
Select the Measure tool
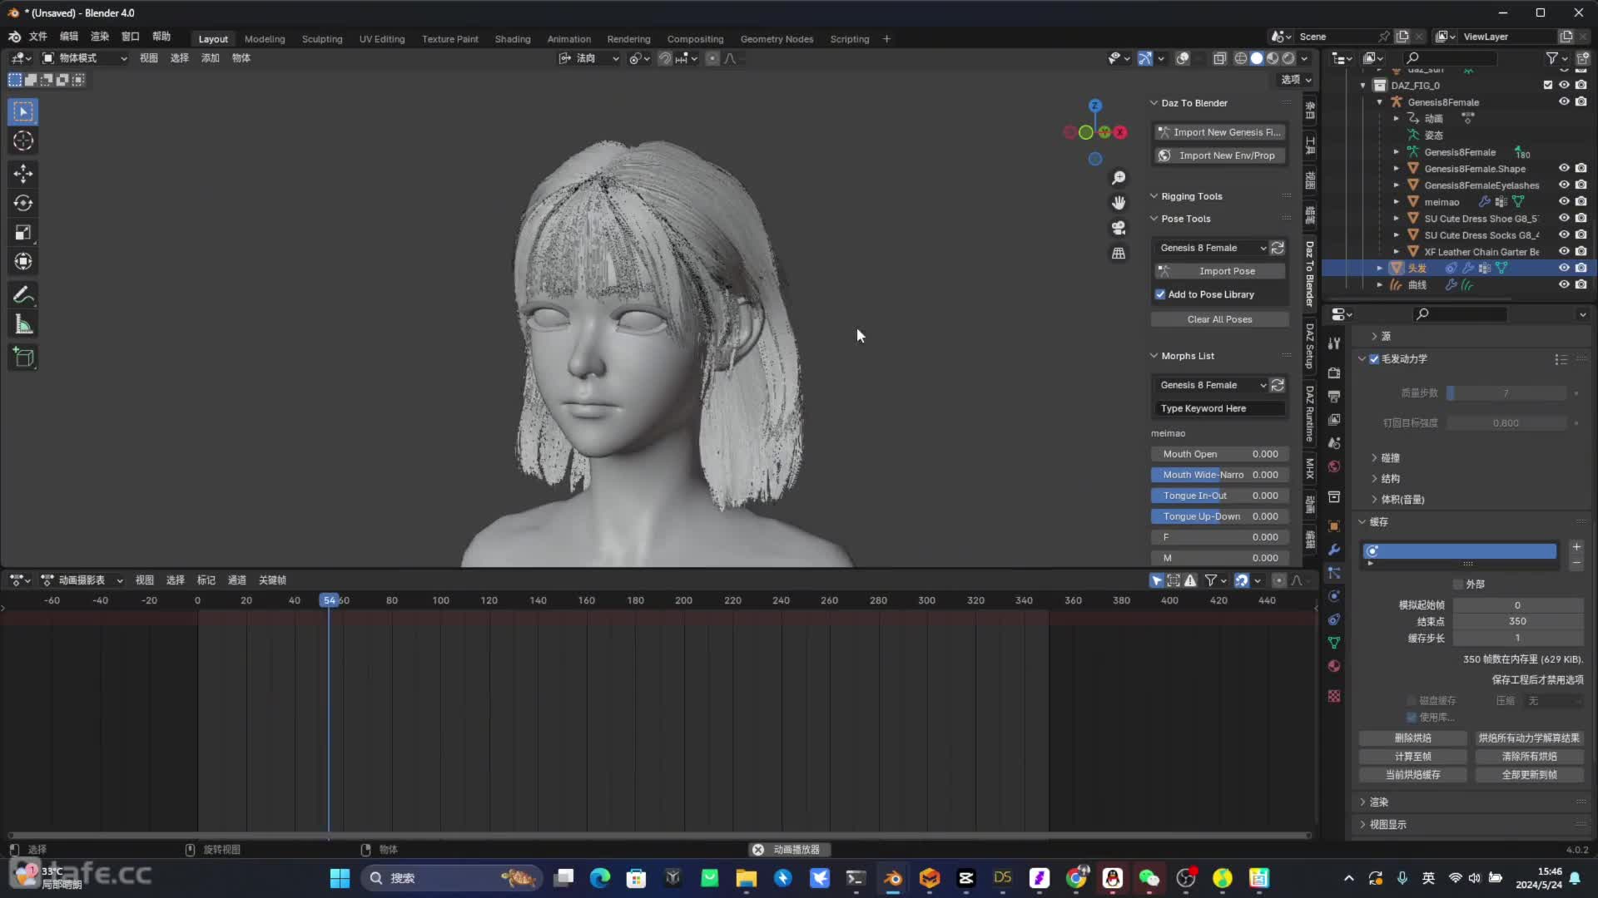[x=23, y=325]
